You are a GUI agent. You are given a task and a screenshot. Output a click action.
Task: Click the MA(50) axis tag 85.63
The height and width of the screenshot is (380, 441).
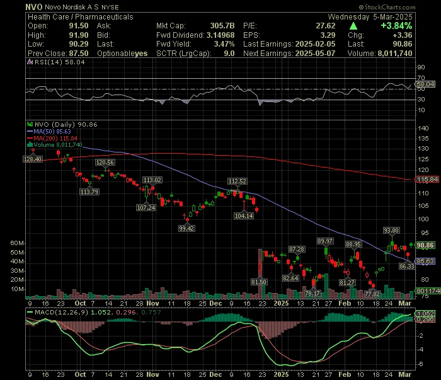[x=425, y=262]
